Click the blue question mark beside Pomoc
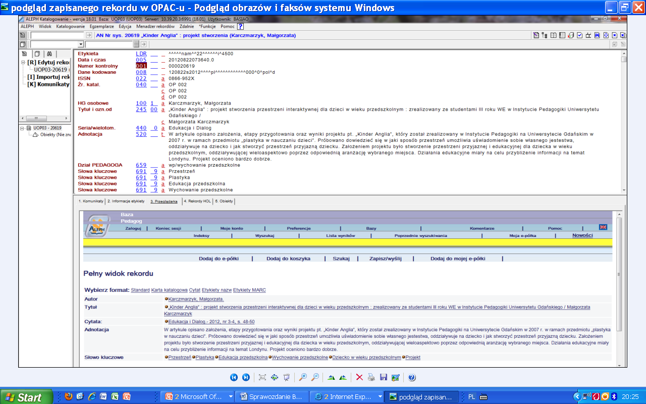This screenshot has height=404, width=646. pos(241,26)
